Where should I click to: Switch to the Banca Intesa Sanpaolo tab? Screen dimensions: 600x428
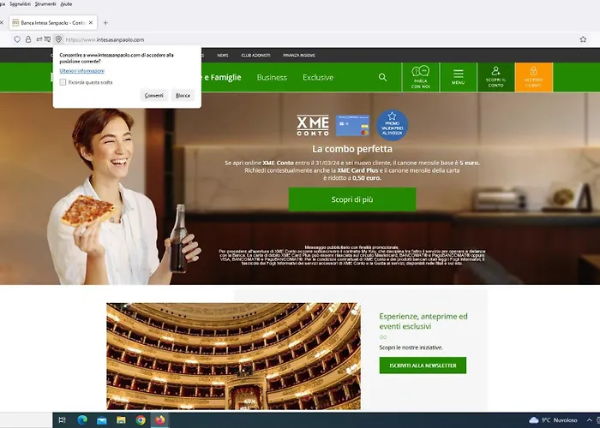pyautogui.click(x=53, y=23)
